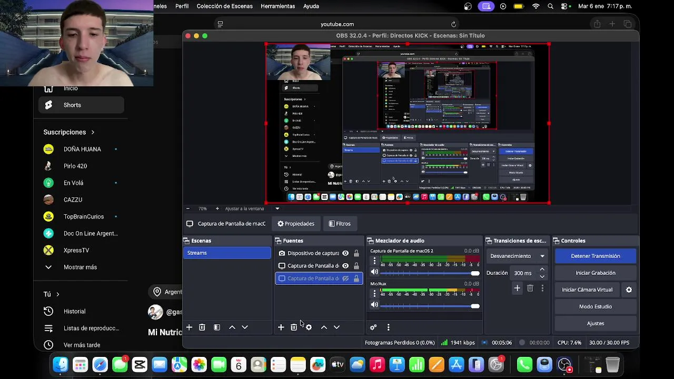Reload the page in the Safari address bar
Image resolution: width=674 pixels, height=379 pixels.
pyautogui.click(x=453, y=24)
